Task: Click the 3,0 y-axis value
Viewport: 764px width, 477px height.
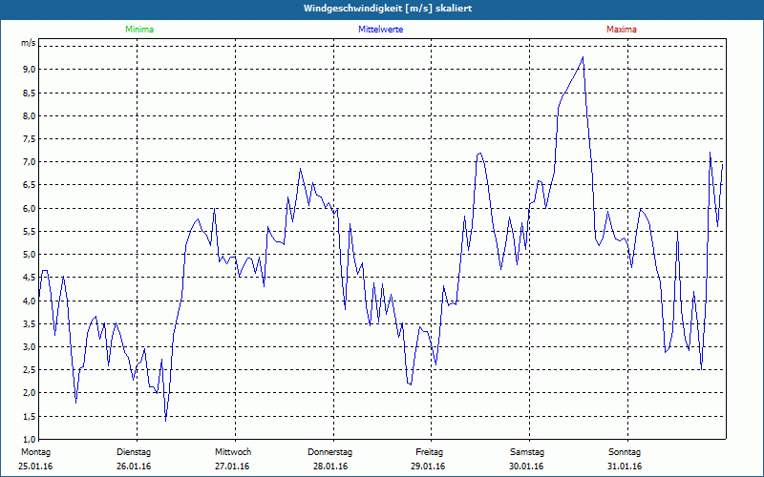Action: click(x=29, y=347)
